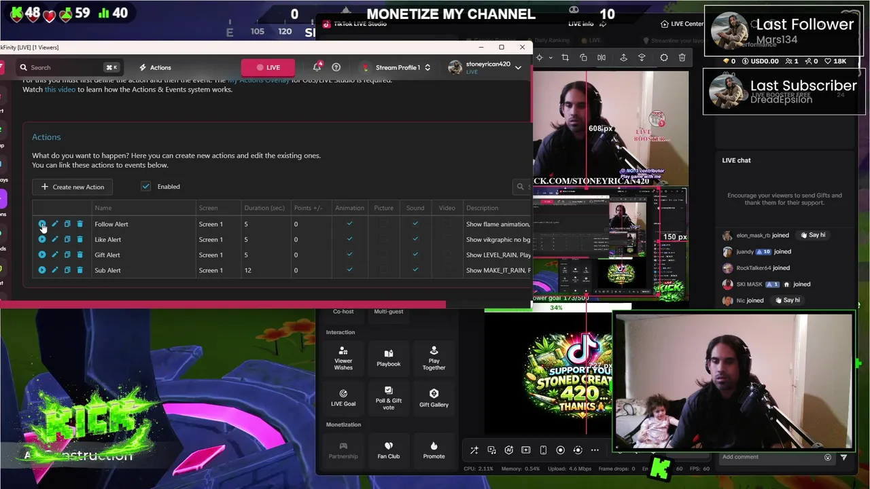Image resolution: width=870 pixels, height=489 pixels.
Task: Play the Like Alert action
Action: pyautogui.click(x=42, y=239)
